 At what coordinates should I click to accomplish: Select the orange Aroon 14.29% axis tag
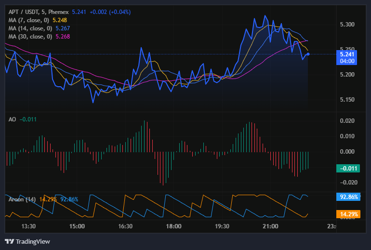tap(347, 213)
